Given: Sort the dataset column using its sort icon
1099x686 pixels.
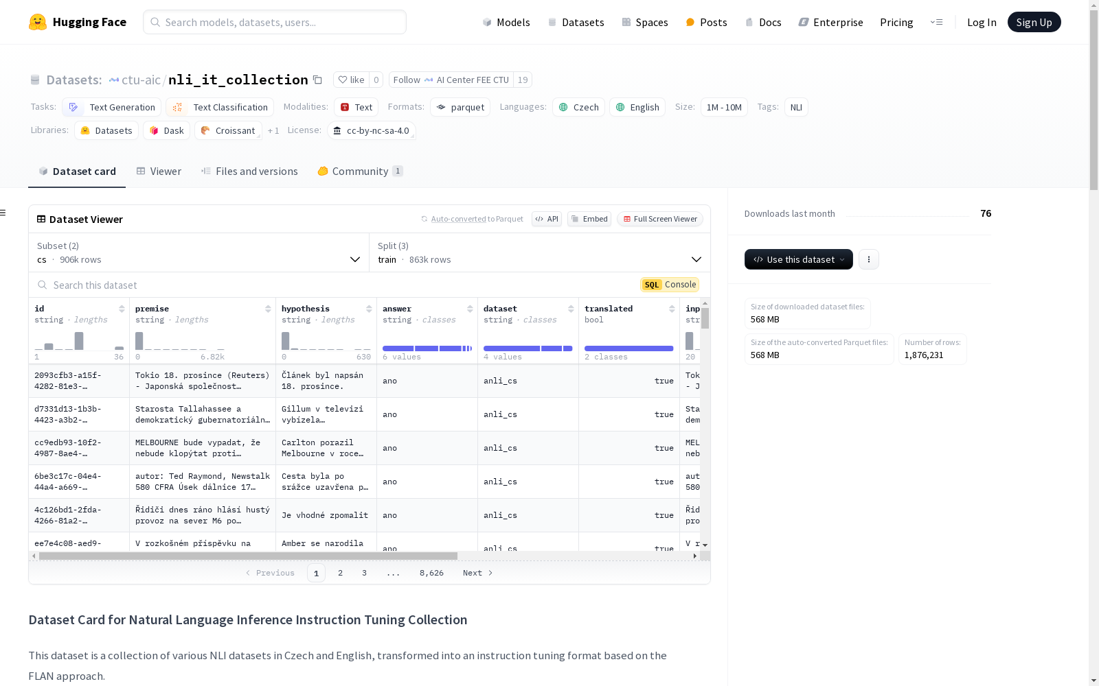Looking at the screenshot, I should (x=571, y=309).
